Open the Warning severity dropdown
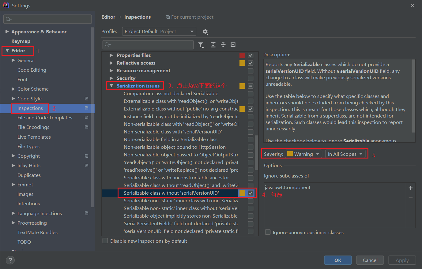This screenshot has height=269, width=422. (303, 154)
